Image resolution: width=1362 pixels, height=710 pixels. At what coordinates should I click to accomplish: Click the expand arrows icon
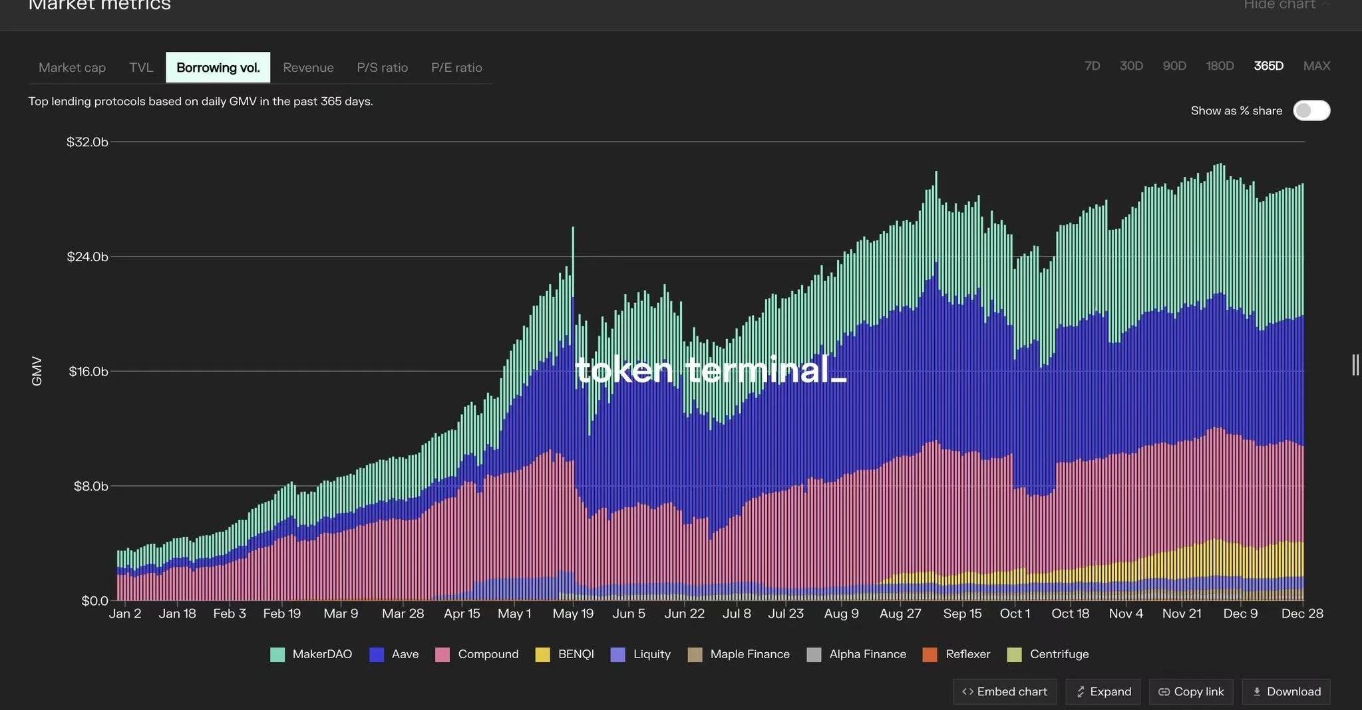click(x=1081, y=692)
